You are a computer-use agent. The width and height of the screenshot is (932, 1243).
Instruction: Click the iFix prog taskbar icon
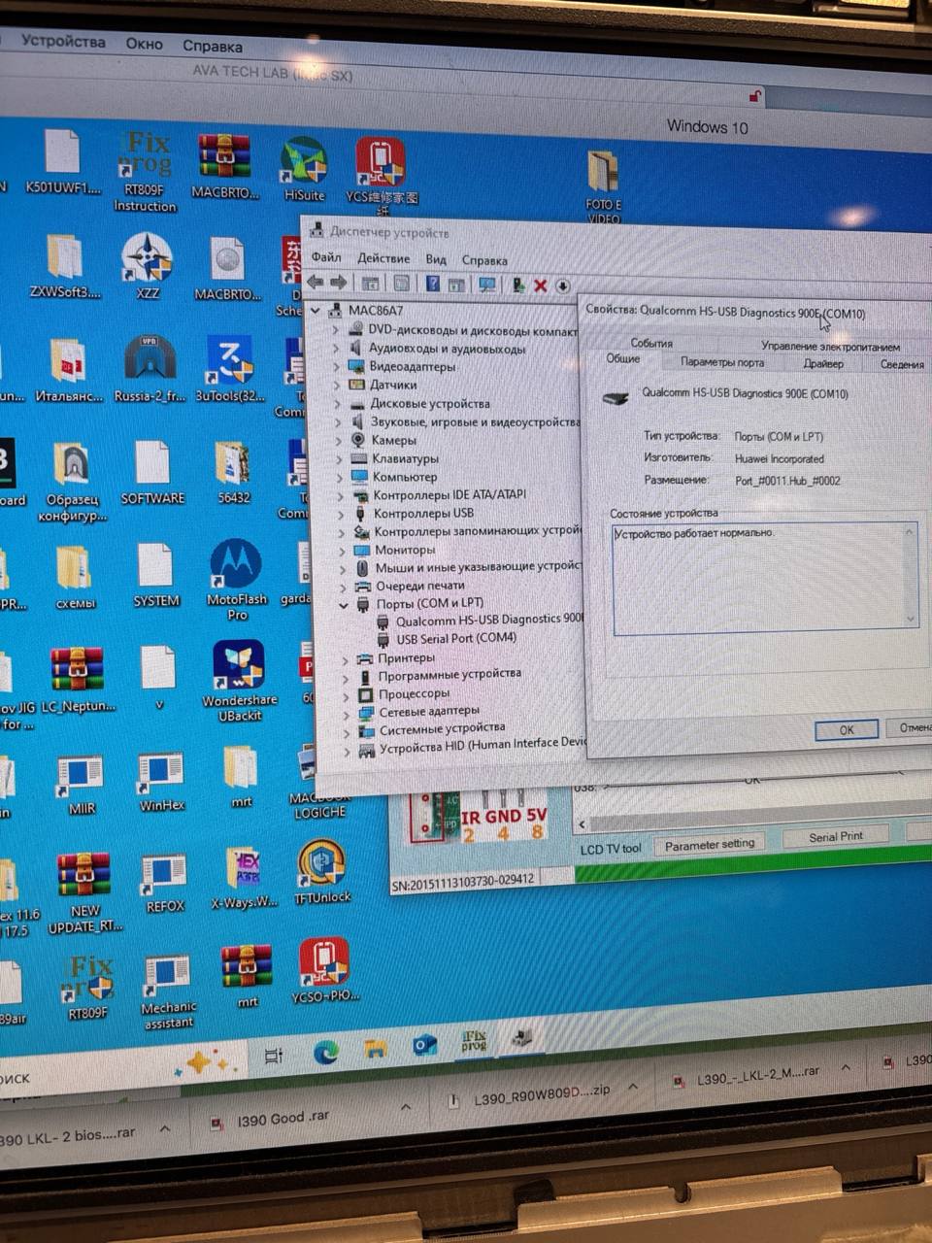[474, 1043]
